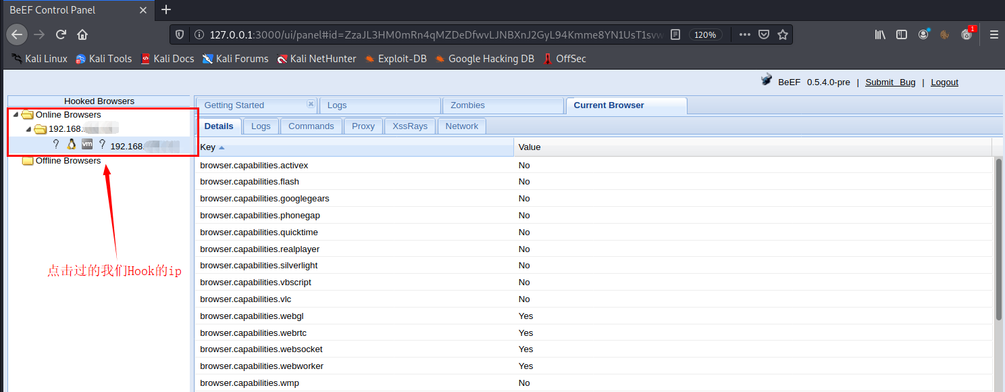The image size is (1005, 392).
Task: Click the 120% zoom indicator
Action: [705, 34]
